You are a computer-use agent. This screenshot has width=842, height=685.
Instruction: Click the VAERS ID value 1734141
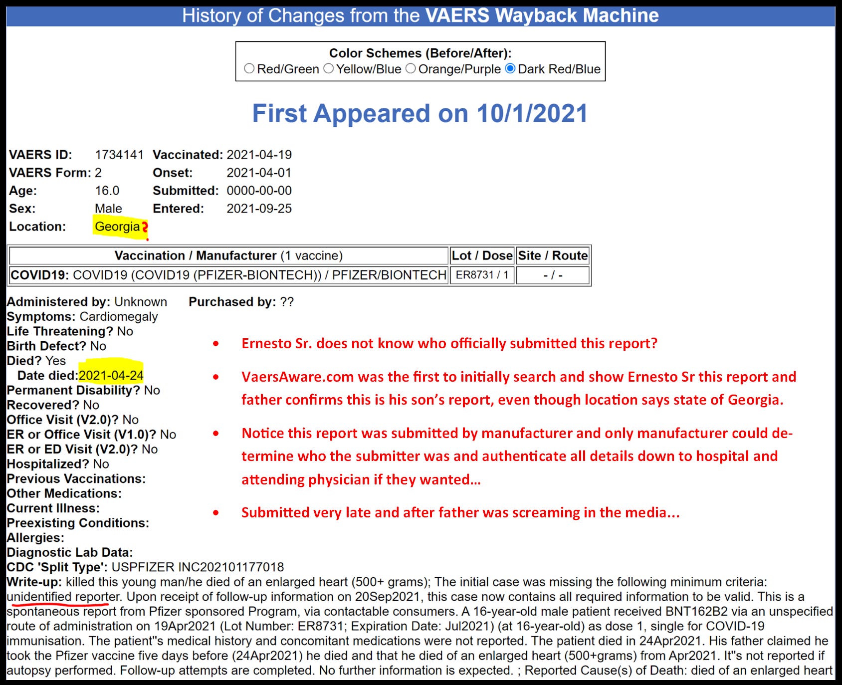tap(119, 155)
